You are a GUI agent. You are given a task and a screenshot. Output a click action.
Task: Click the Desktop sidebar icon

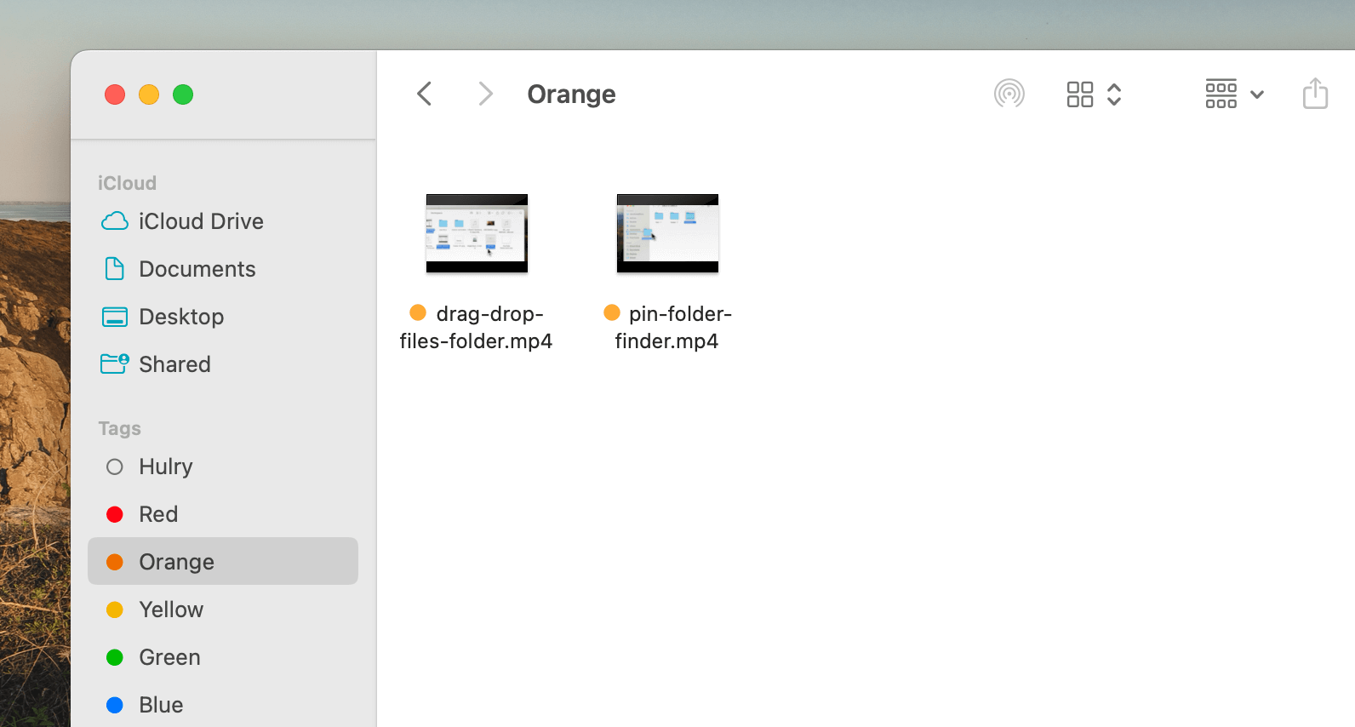tap(115, 317)
